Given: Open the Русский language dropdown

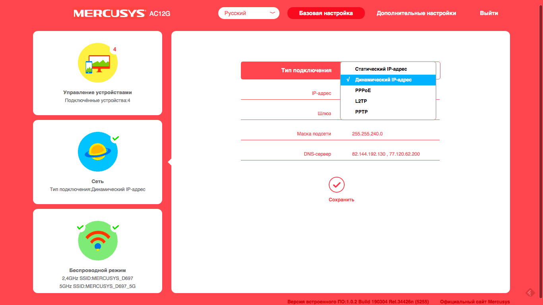Looking at the screenshot, I should pos(248,13).
